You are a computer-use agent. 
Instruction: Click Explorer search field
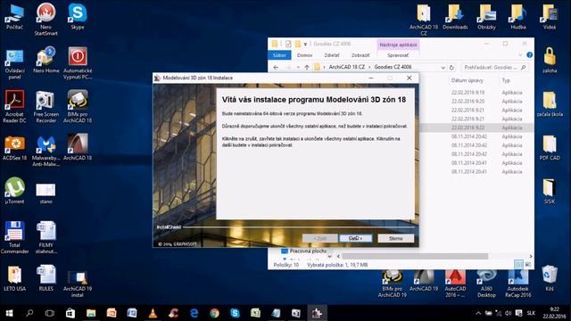tap(494, 68)
